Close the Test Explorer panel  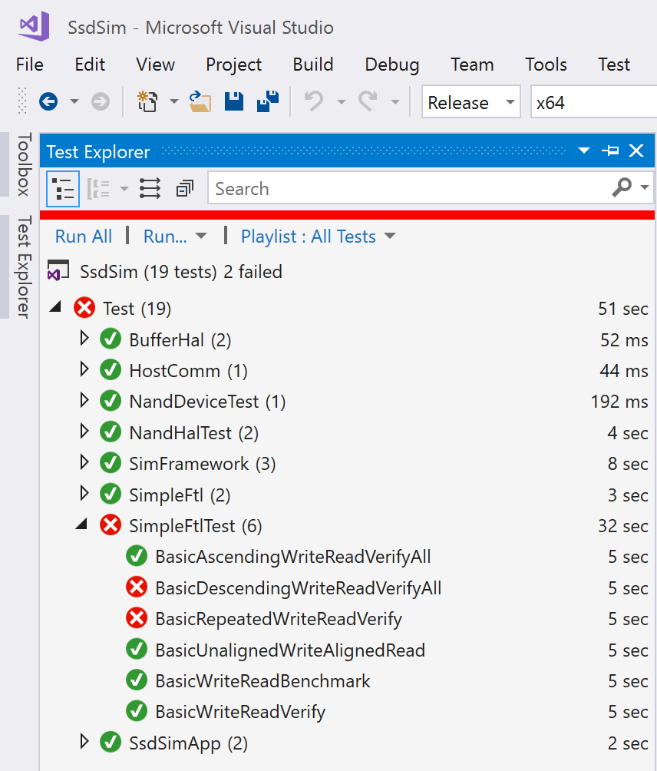point(636,151)
